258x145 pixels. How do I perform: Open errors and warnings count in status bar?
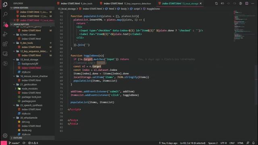pos(33,143)
